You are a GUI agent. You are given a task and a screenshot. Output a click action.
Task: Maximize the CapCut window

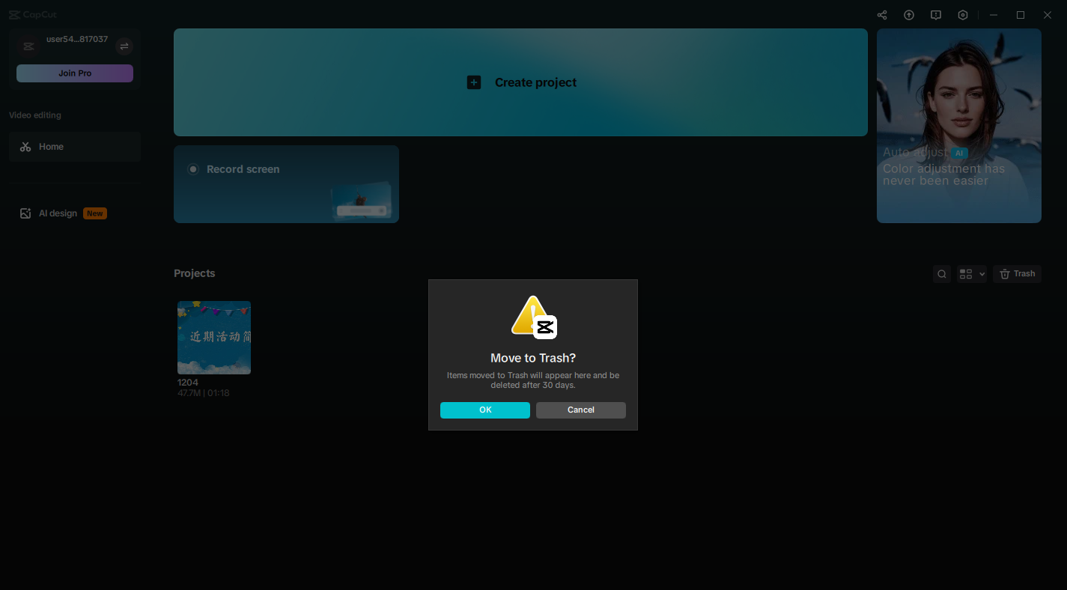1021,15
